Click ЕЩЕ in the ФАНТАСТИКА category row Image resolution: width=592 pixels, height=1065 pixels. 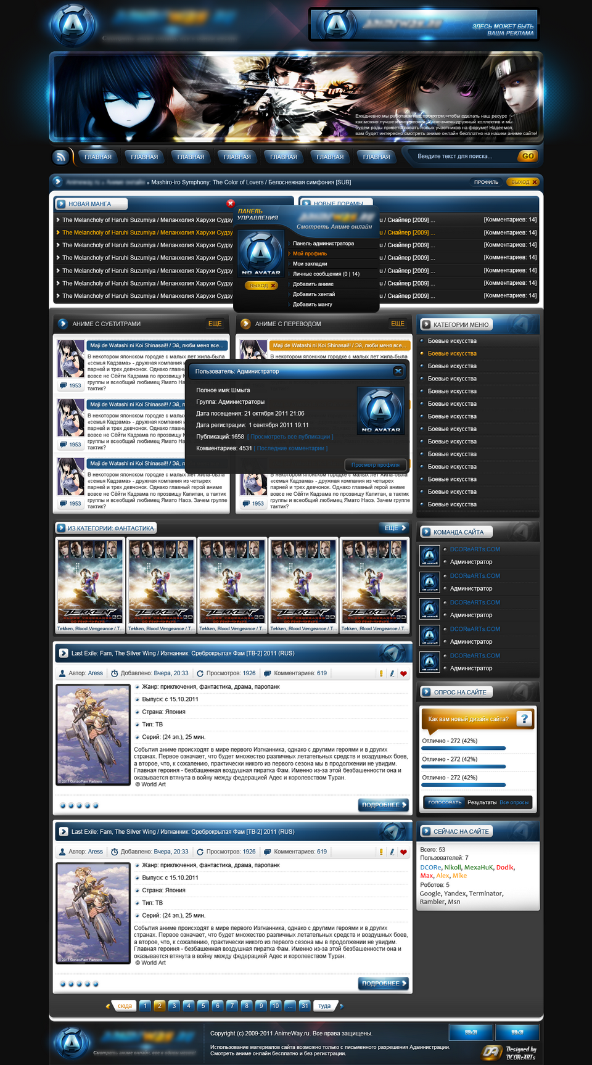(x=395, y=528)
